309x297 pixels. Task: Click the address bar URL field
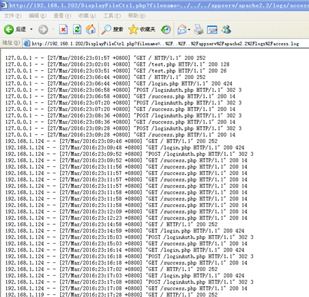point(166,44)
